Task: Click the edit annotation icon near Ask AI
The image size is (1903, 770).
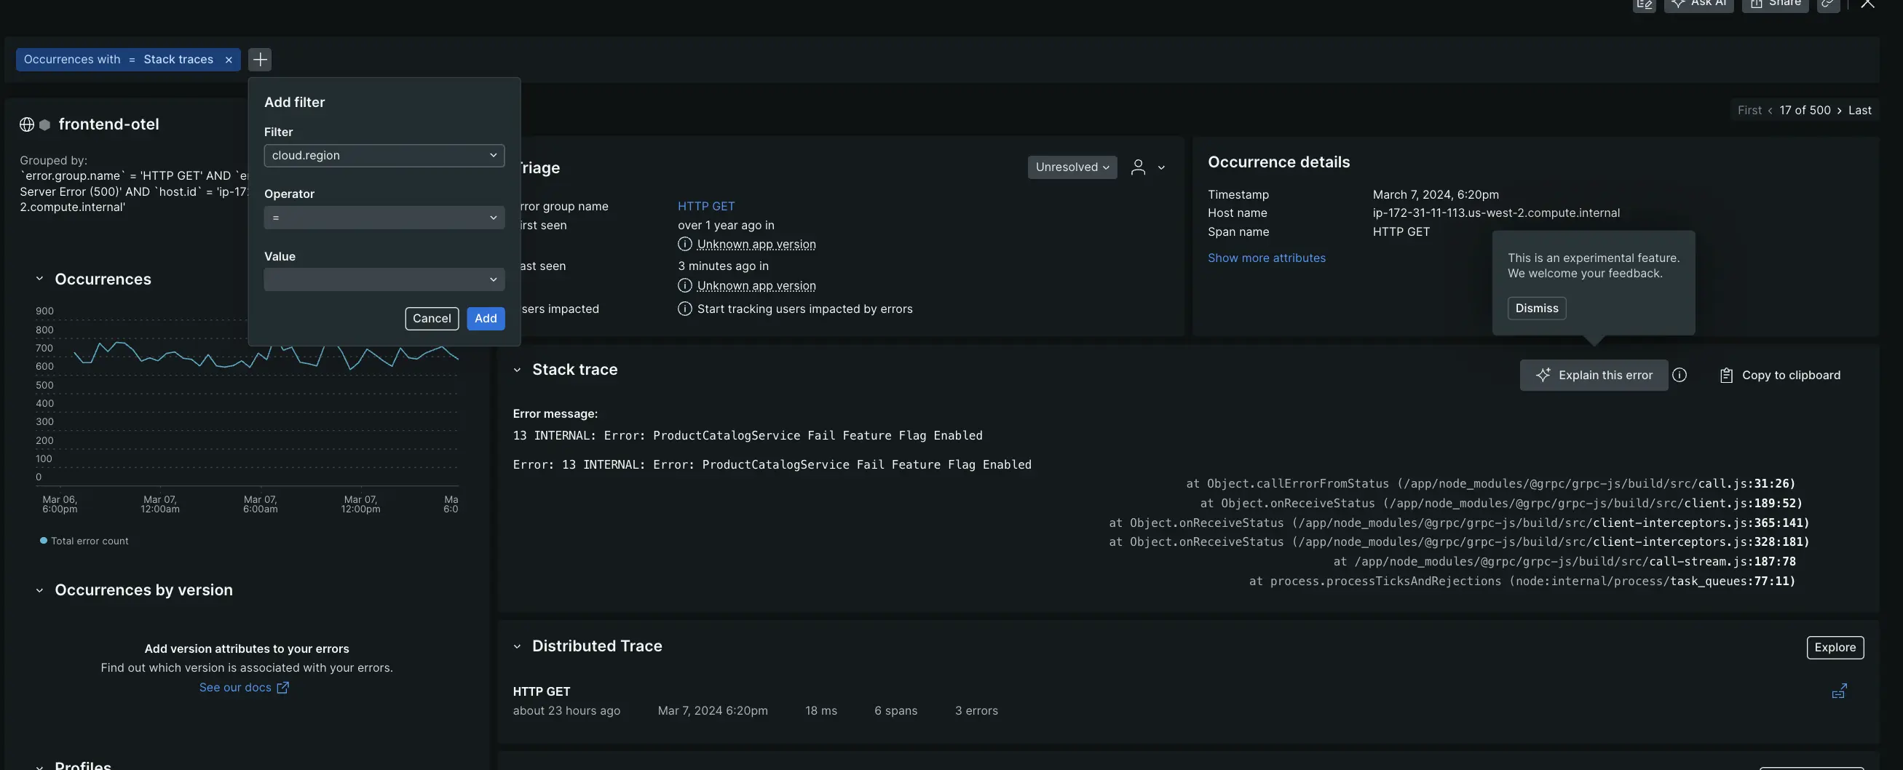Action: 1644,4
